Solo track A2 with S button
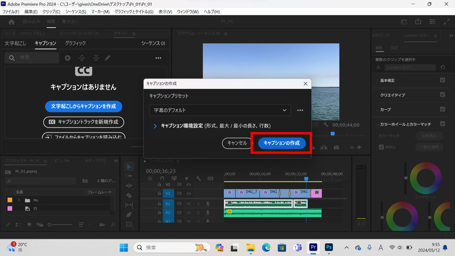455x256 pixels. pyautogui.click(x=198, y=213)
